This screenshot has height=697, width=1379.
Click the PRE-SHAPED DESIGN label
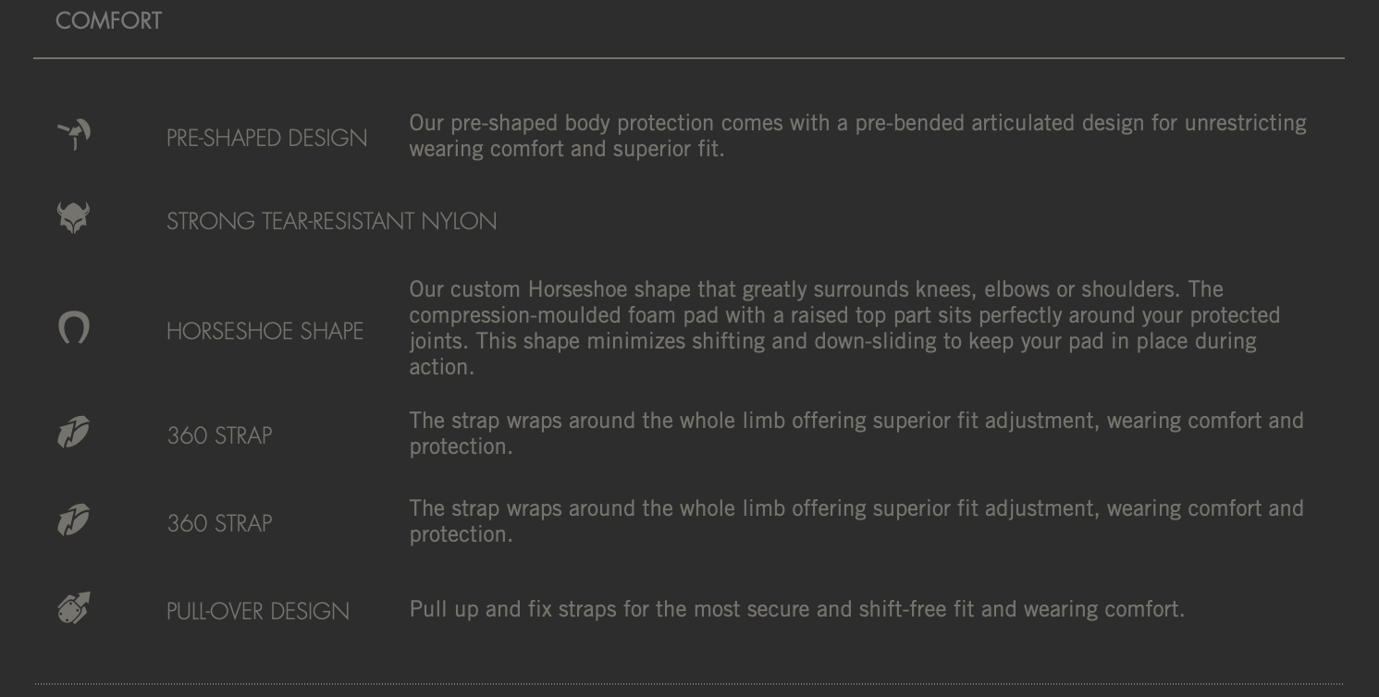tap(266, 139)
